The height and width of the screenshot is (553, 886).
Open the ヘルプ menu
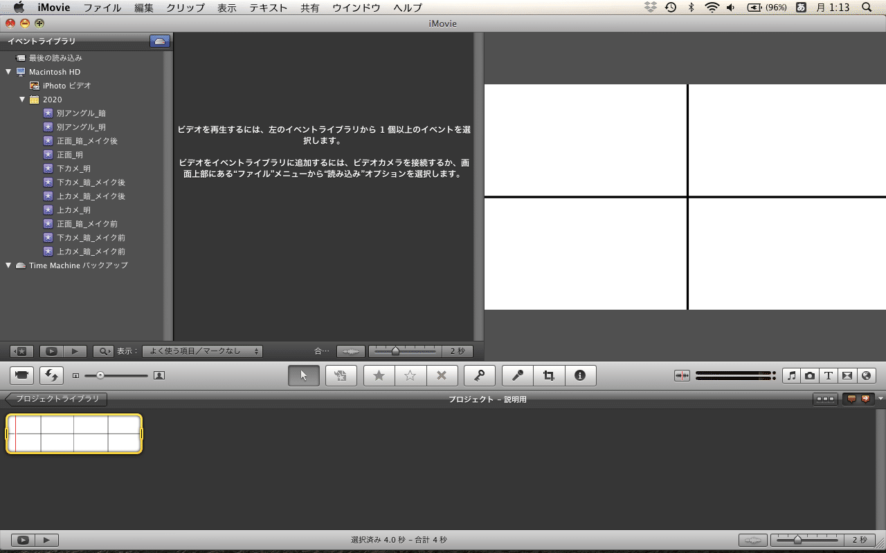(x=408, y=8)
